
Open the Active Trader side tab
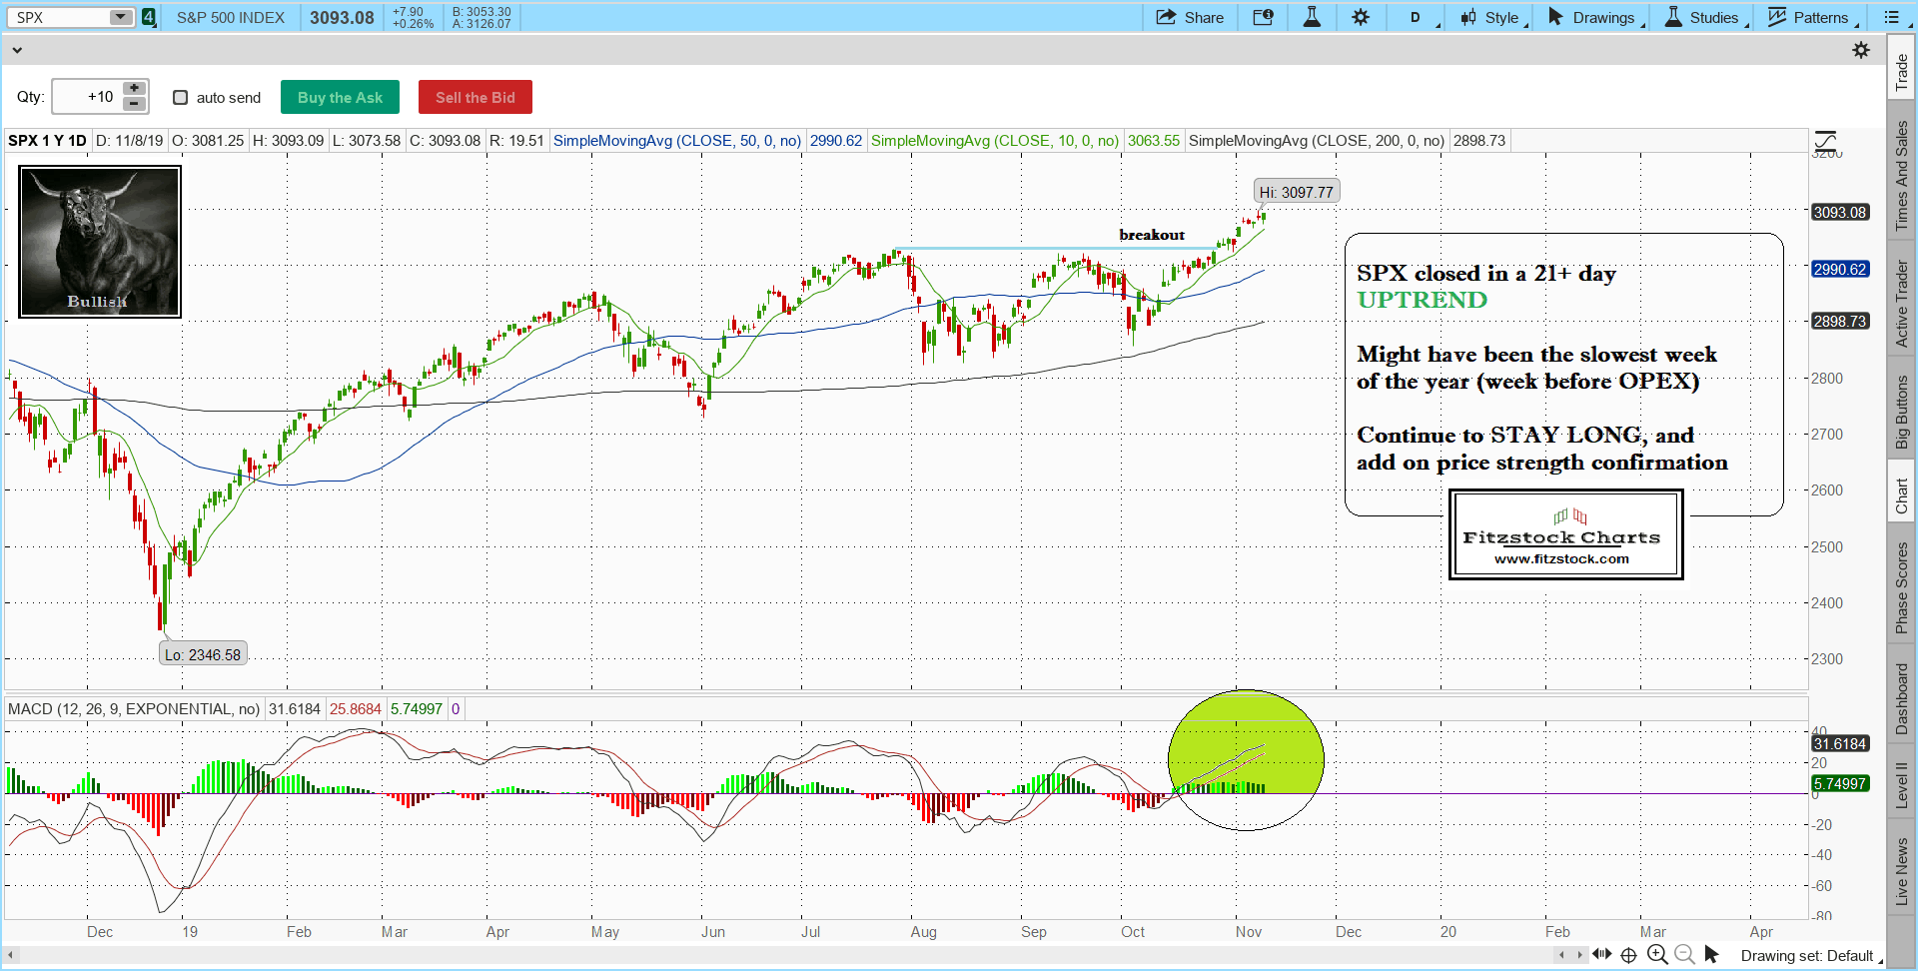click(x=1901, y=304)
